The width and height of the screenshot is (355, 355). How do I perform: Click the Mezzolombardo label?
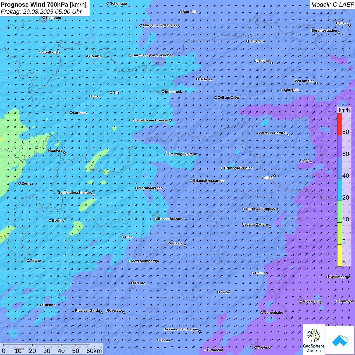(x=145, y=261)
